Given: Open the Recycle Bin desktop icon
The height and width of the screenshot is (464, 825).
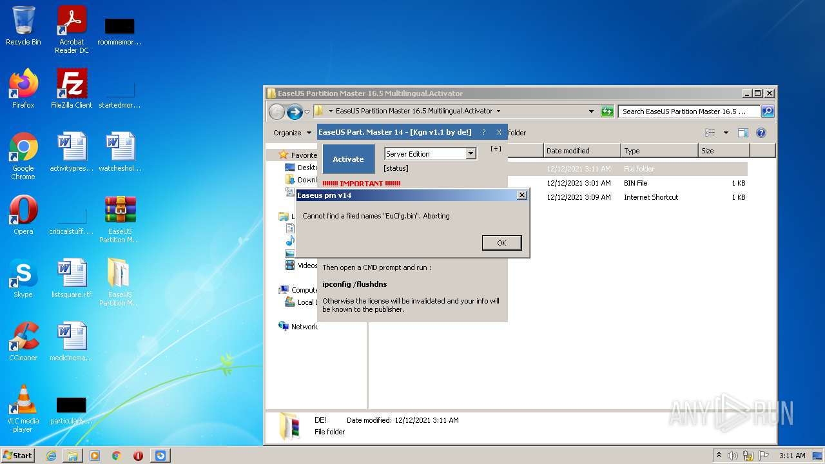Looking at the screenshot, I should tap(23, 26).
